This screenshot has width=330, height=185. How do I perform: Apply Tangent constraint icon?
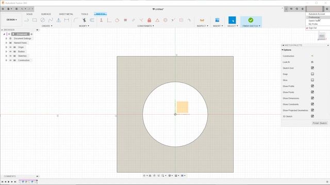click(x=117, y=20)
